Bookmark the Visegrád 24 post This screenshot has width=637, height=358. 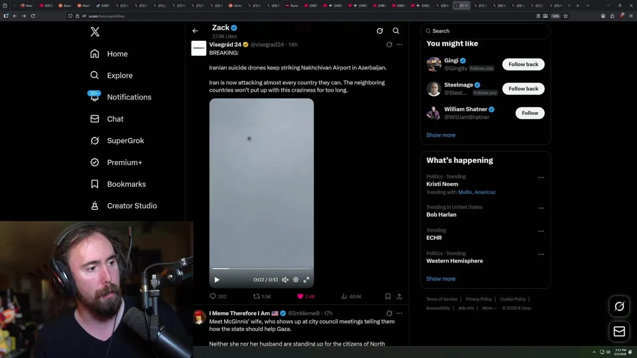tap(388, 296)
